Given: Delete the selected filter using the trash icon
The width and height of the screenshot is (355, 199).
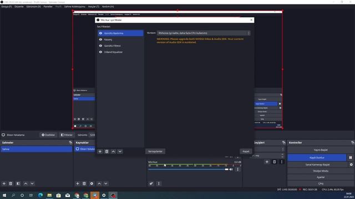Looking at the screenshot, I should (x=106, y=151).
